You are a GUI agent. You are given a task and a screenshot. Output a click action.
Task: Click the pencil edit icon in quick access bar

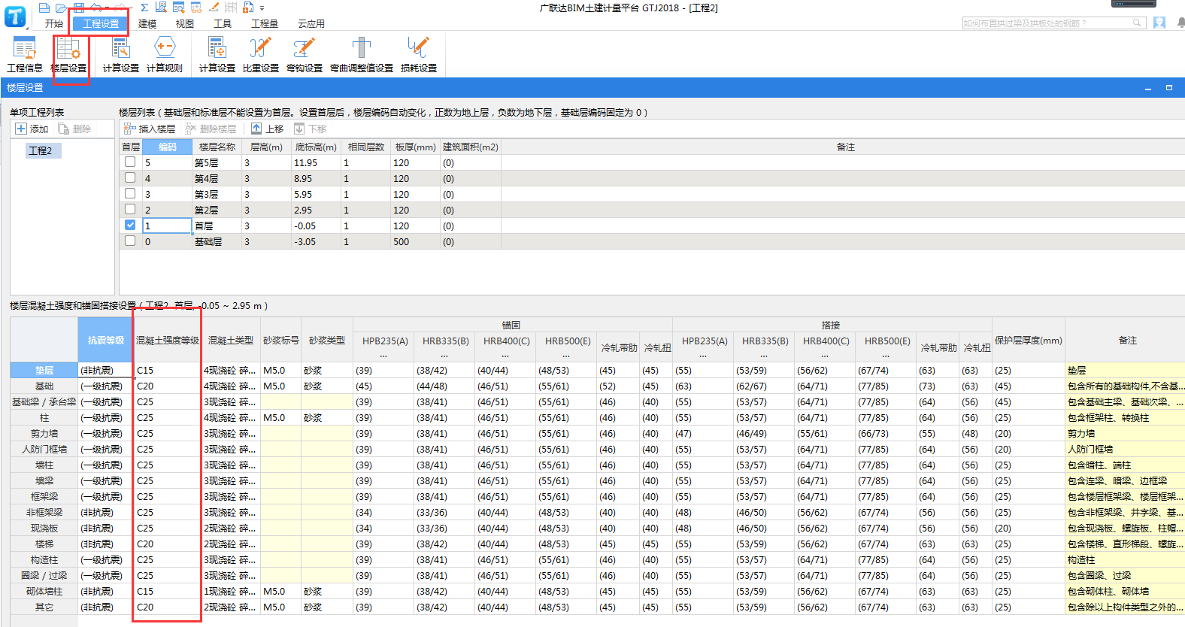point(214,8)
